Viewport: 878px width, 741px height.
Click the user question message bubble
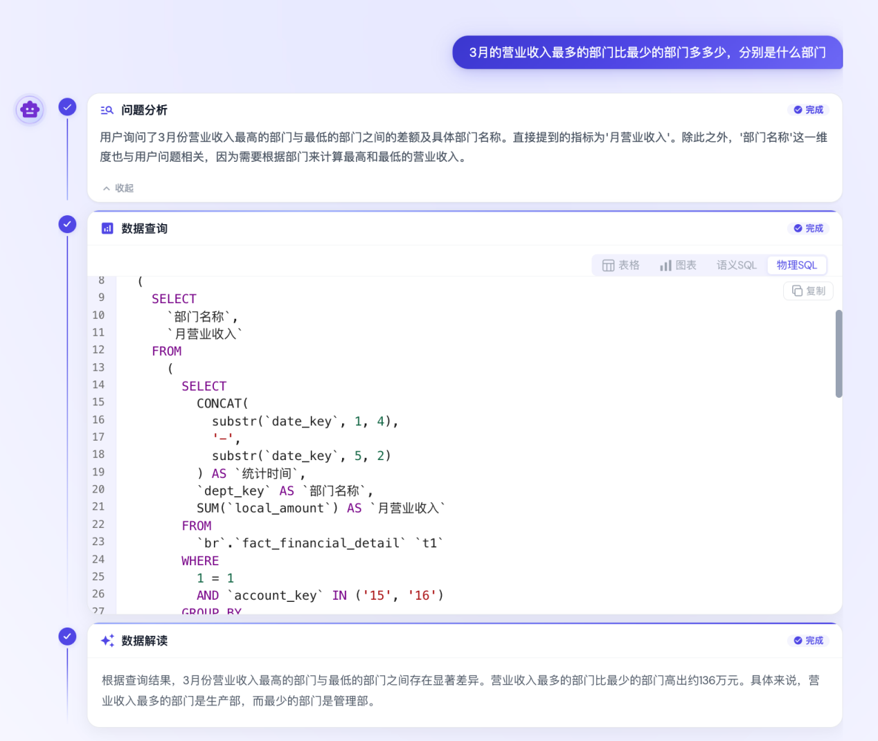[647, 53]
